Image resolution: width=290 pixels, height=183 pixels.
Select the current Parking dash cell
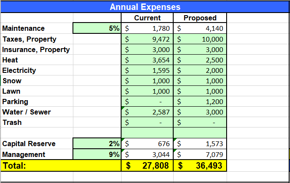[x=147, y=101]
